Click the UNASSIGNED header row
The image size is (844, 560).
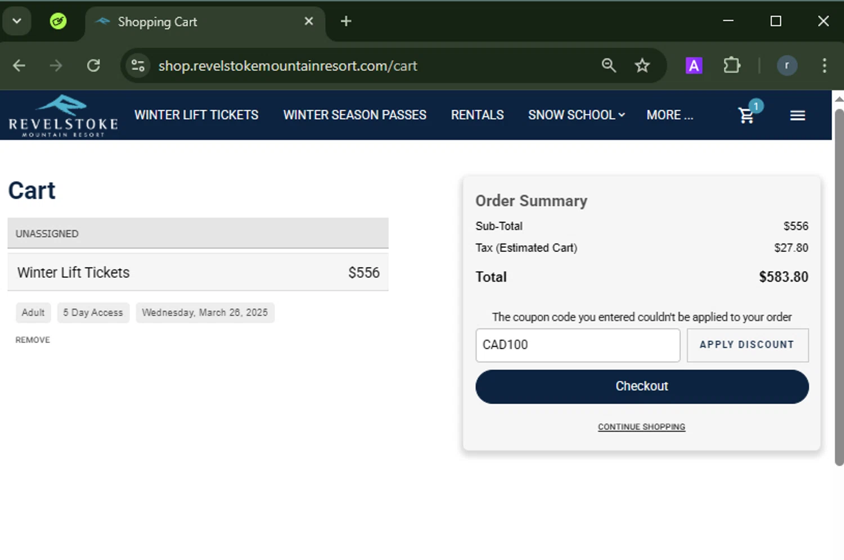point(198,233)
